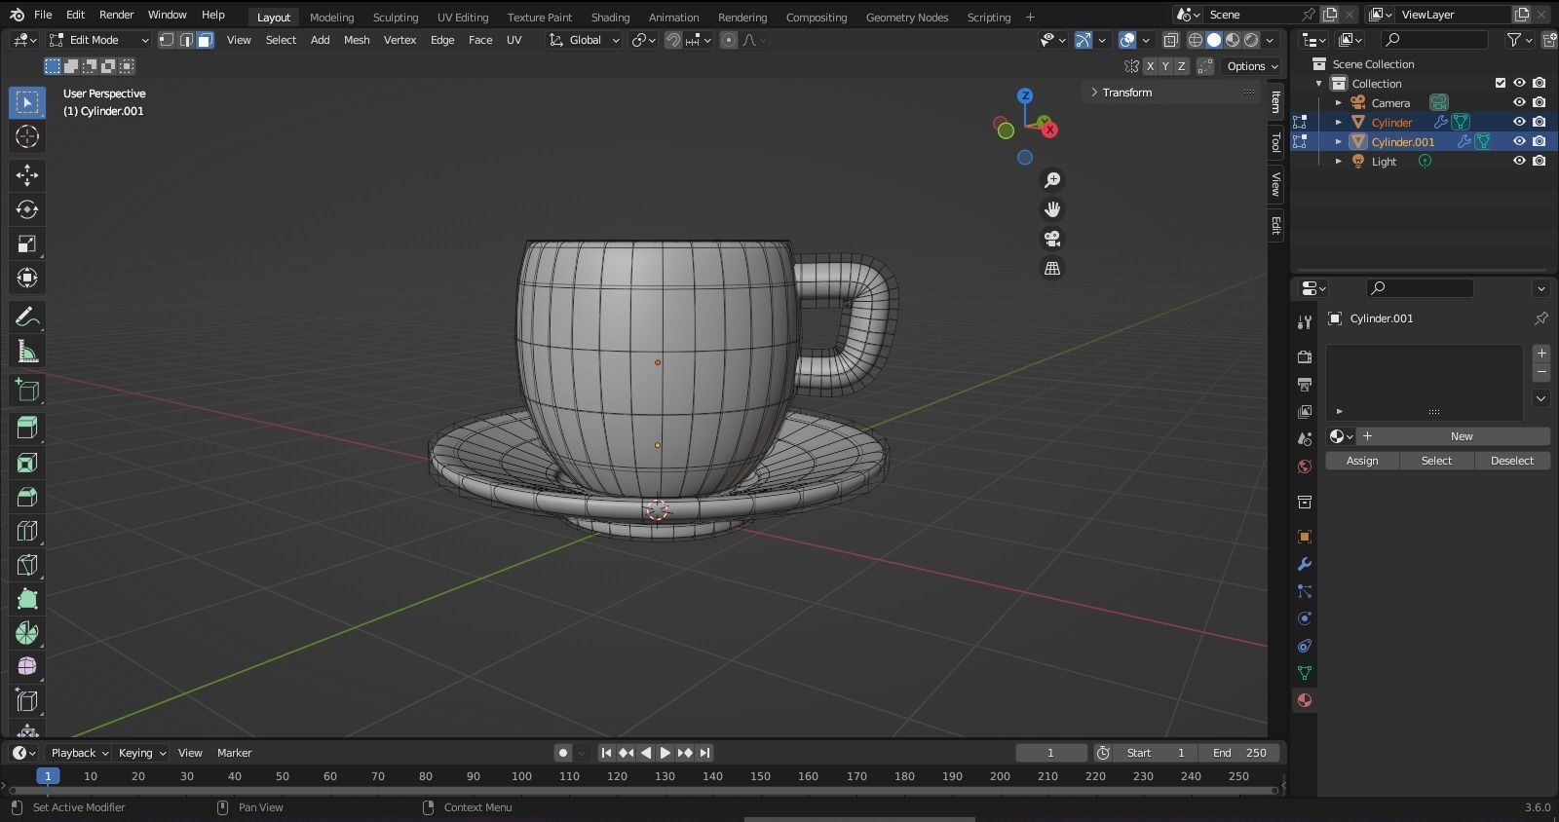Image resolution: width=1559 pixels, height=822 pixels.
Task: Select the Inset Faces tool
Action: pos(27,463)
